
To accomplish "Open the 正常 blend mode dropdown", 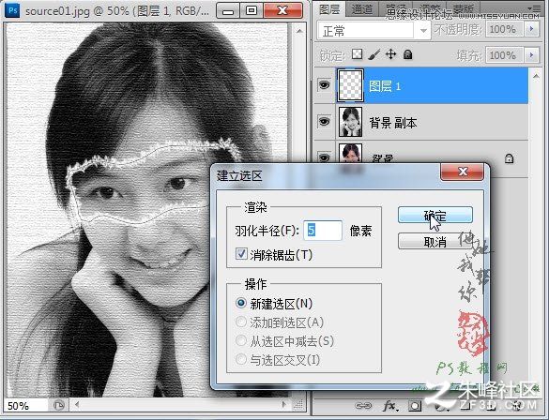I will (374, 31).
